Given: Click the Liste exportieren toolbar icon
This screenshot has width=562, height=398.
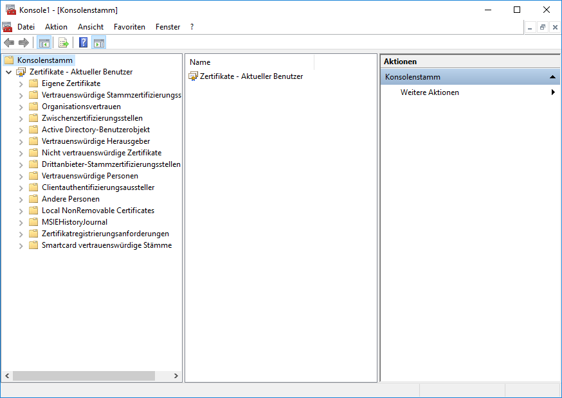Looking at the screenshot, I should [x=63, y=42].
